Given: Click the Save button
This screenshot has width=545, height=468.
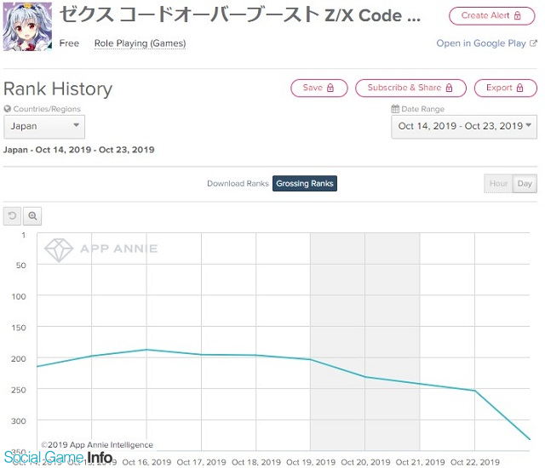Looking at the screenshot, I should click(x=319, y=88).
